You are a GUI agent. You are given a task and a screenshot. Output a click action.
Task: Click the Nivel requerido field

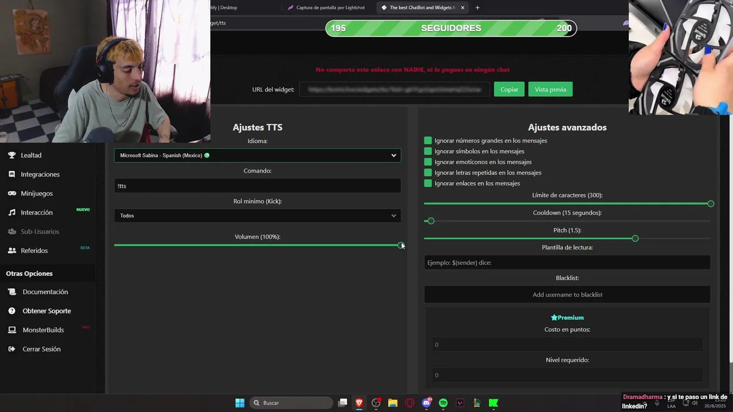[x=567, y=375]
